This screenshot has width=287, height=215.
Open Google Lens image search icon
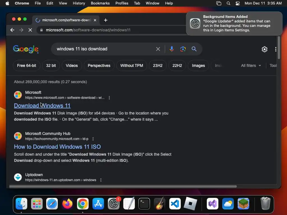(x=183, y=49)
